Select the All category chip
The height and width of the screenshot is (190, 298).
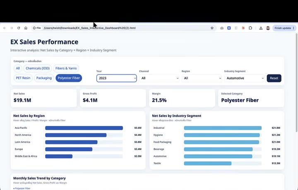tap(18, 68)
